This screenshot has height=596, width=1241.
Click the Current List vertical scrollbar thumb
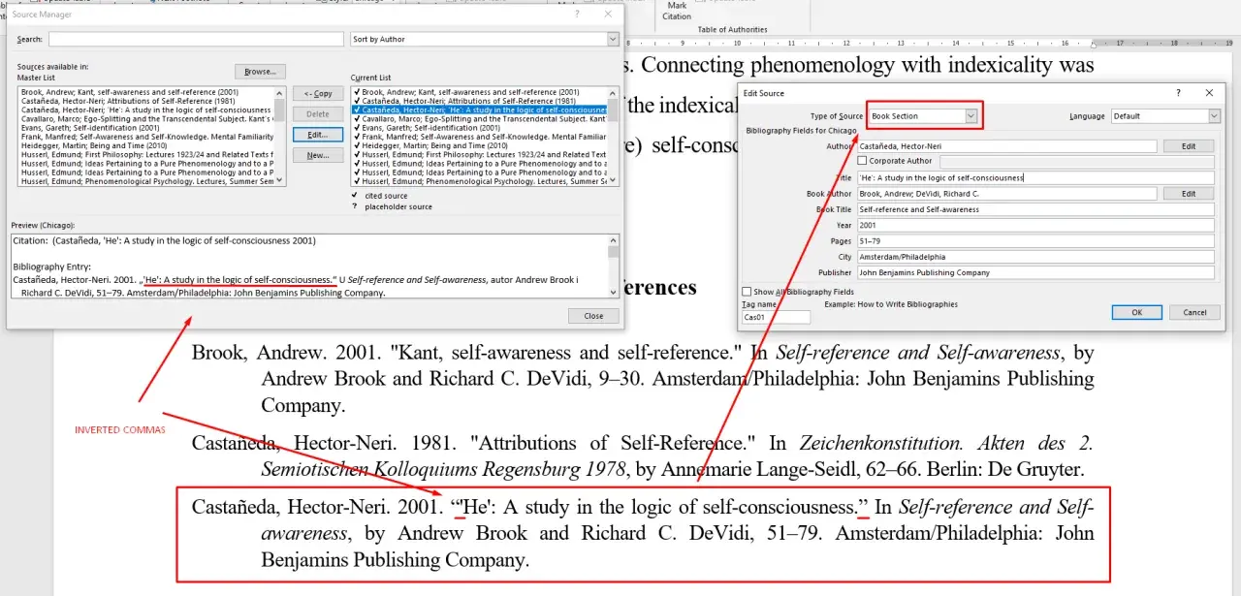click(x=613, y=111)
